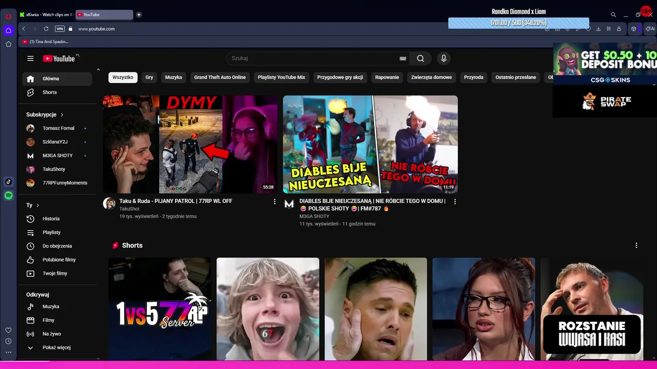657x369 pixels.
Task: Click the address bar URL
Action: 96,29
